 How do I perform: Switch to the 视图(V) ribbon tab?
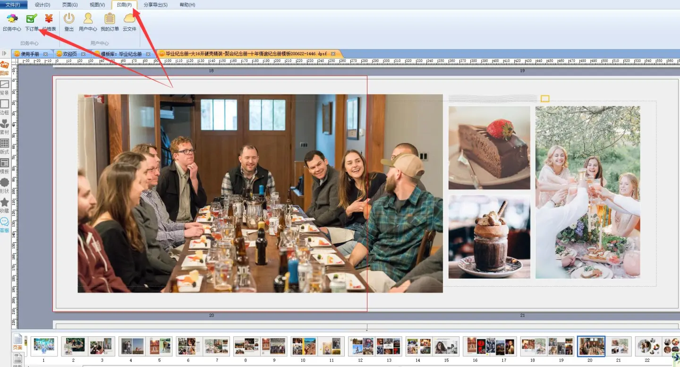point(97,5)
